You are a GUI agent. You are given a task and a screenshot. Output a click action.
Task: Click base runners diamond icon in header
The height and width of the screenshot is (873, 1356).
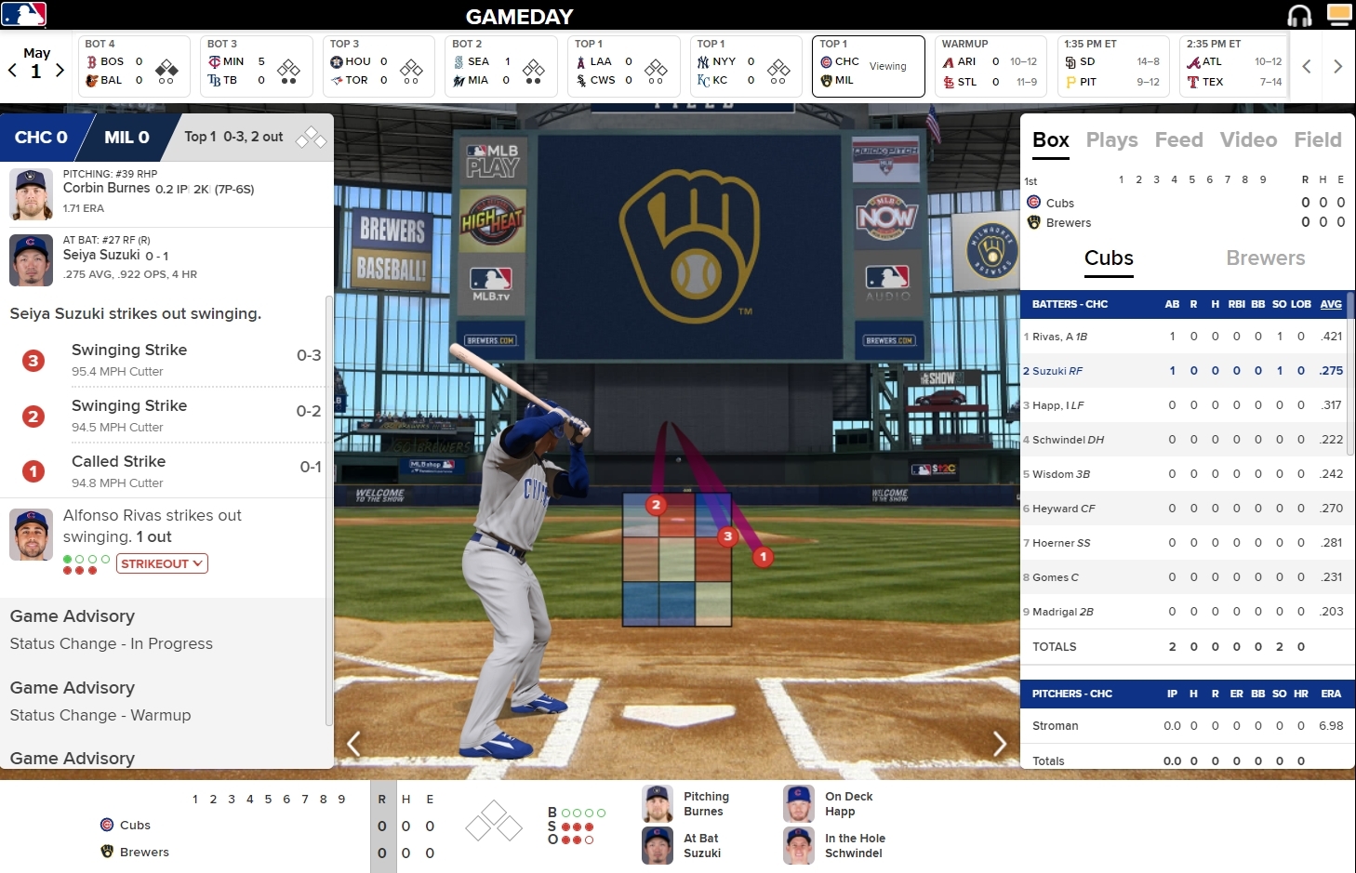(311, 138)
